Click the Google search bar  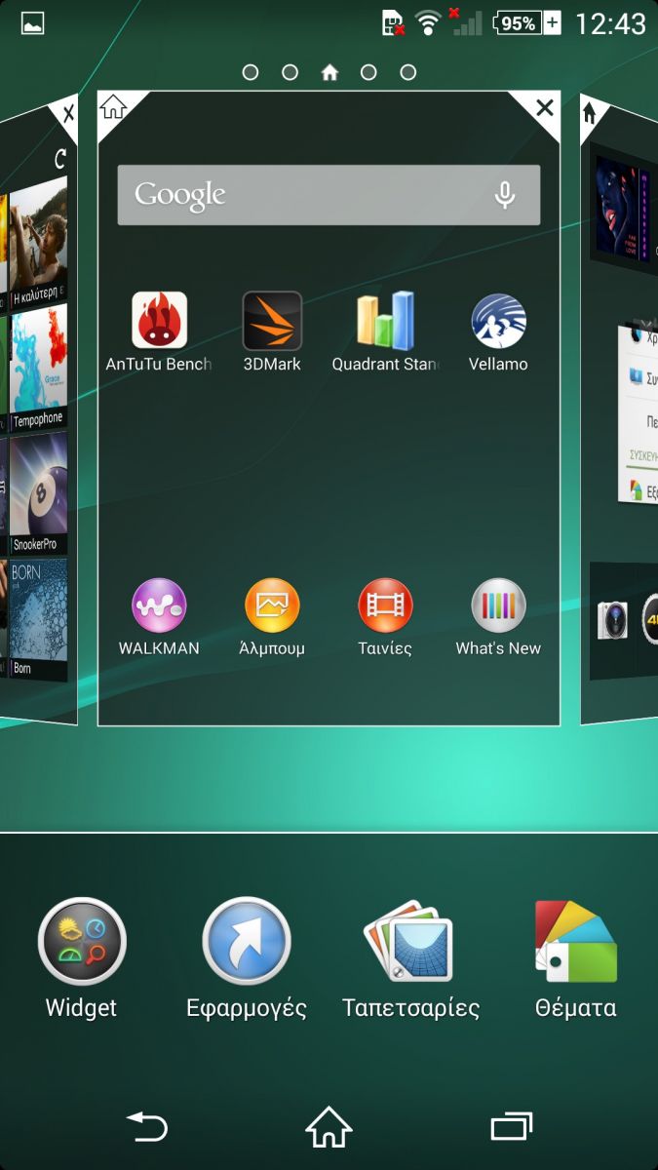329,195
